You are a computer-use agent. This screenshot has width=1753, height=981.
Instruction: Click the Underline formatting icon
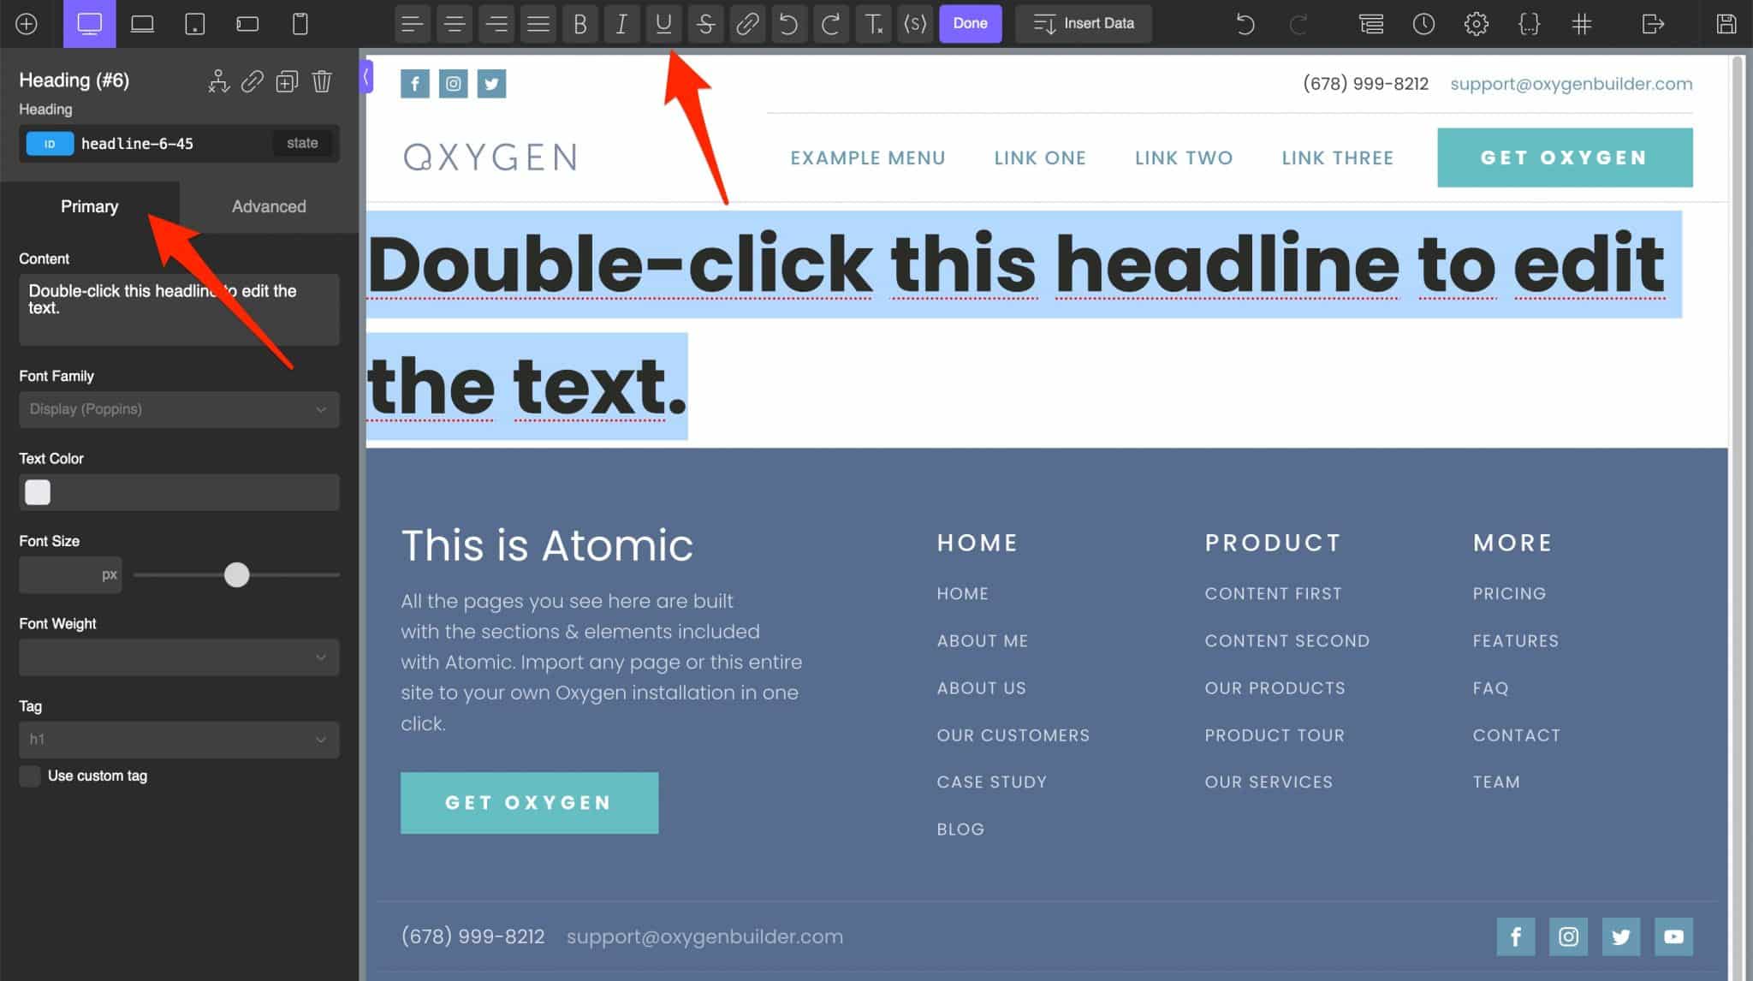[663, 23]
